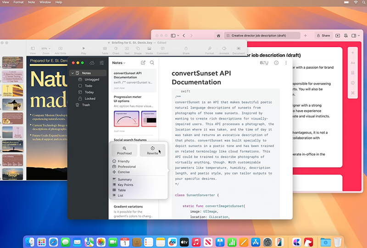Image resolution: width=367 pixels, height=248 pixels.
Task: Click the first Progression Meter arc thumbnail
Action: click(x=127, y=119)
